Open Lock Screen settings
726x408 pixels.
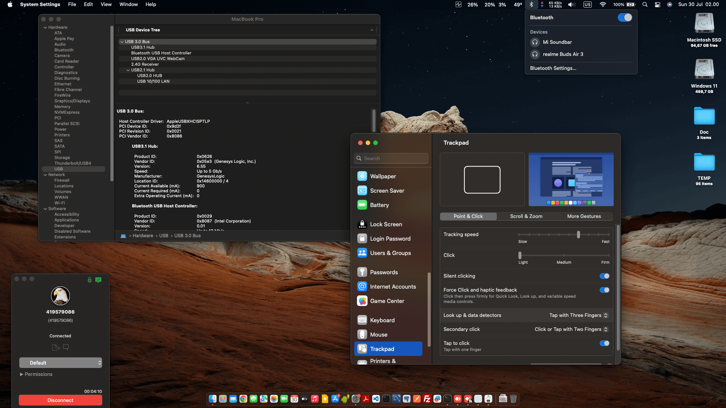coord(388,224)
